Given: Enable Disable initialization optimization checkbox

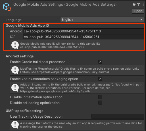Looking at the screenshot, I should [x=100, y=97].
